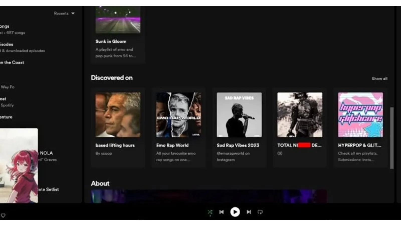Image resolution: width=401 pixels, height=226 pixels.
Task: Click the anime girl now-playing cover art
Action: point(19,166)
